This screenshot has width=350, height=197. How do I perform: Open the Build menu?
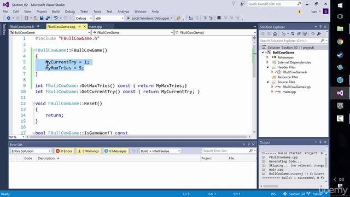tap(56, 11)
